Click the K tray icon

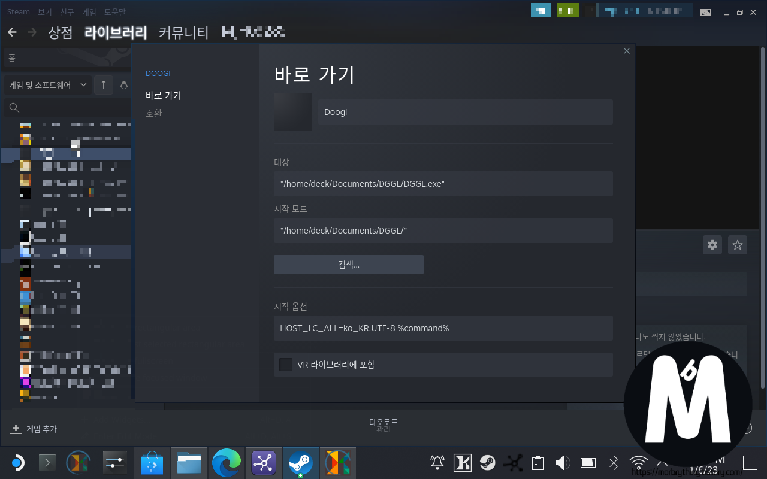(463, 462)
